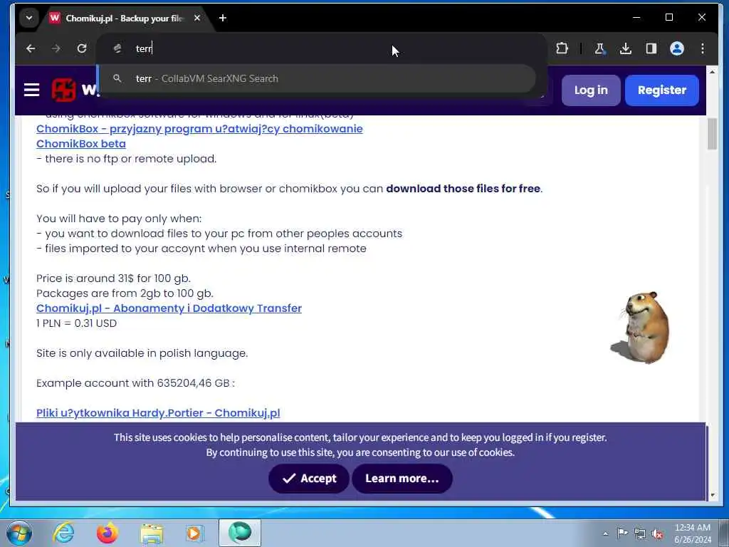The height and width of the screenshot is (547, 729).
Task: Click Learn more about cookies
Action: click(x=402, y=478)
